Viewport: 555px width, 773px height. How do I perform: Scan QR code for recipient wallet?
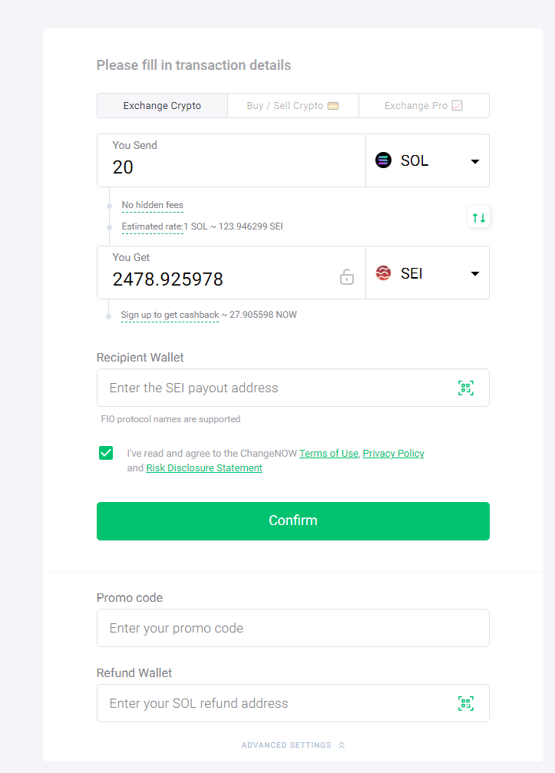pos(466,388)
